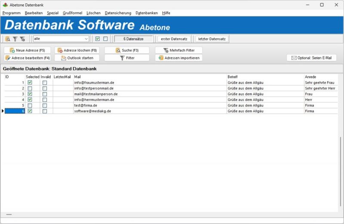The width and height of the screenshot is (344, 224).
Task: Open the Bearbeiten menu
Action: (34, 13)
